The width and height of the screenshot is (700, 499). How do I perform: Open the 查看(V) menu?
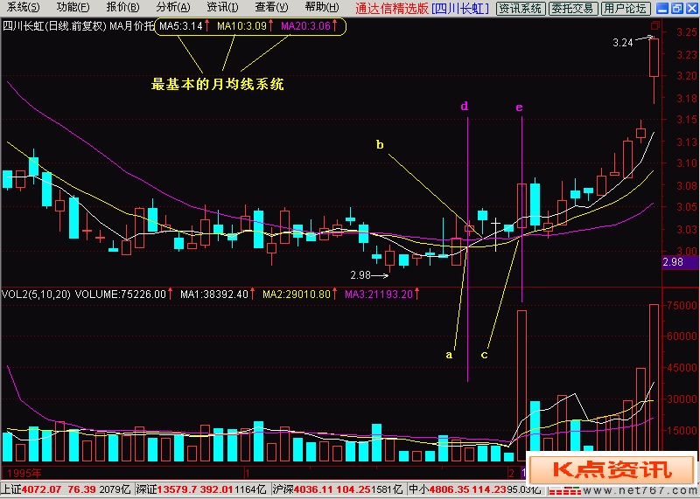(x=271, y=8)
